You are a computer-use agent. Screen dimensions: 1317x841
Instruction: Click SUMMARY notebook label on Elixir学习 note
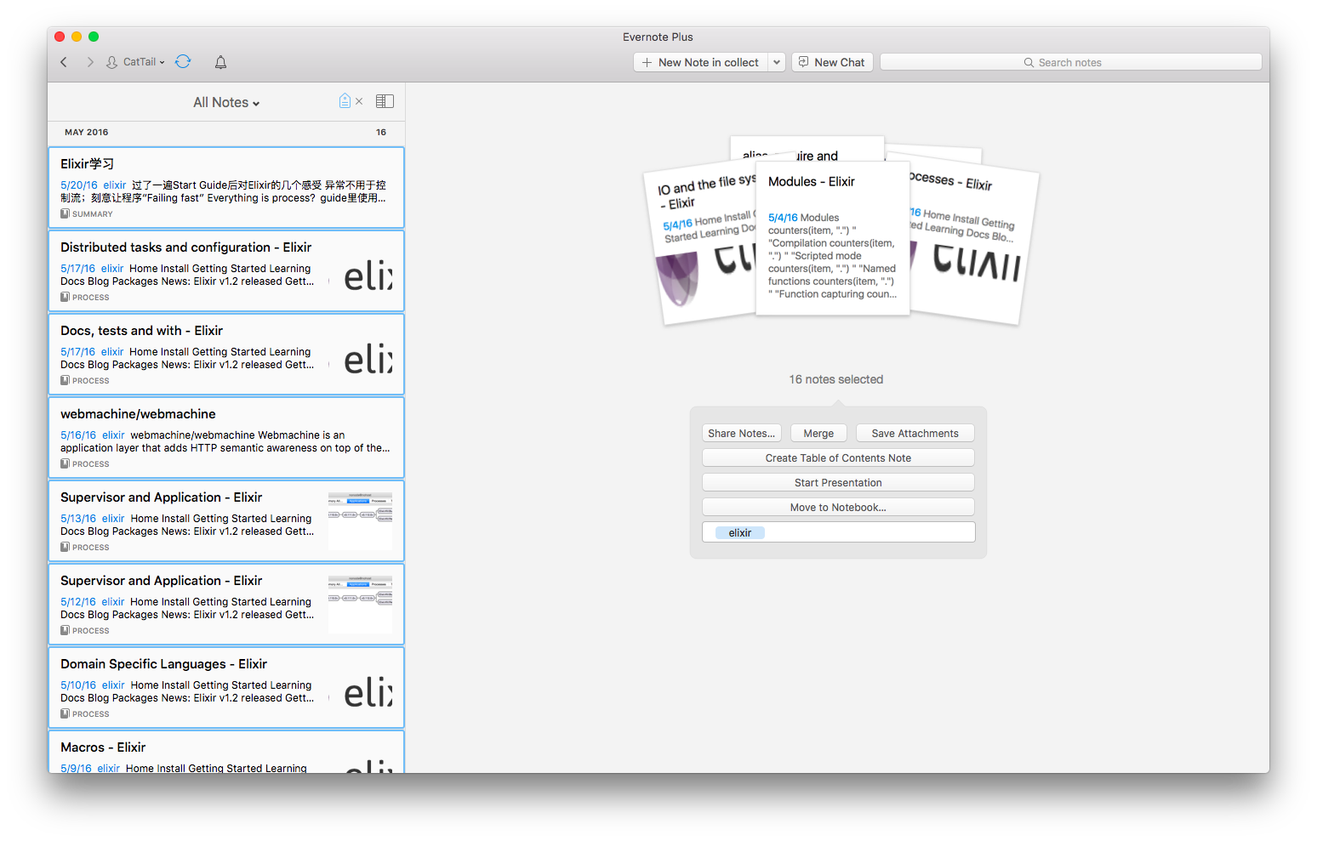pos(87,214)
